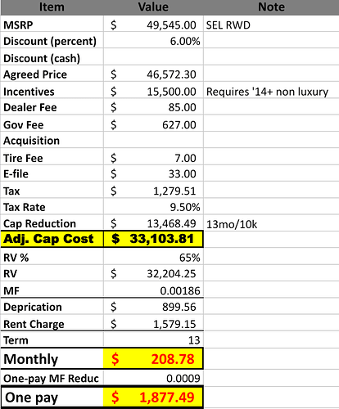
Task: Click the Discount (percent) 6.00% cell
Action: click(153, 41)
